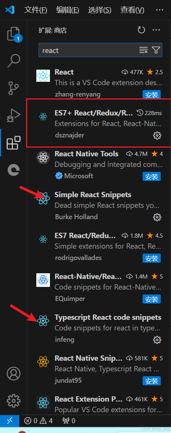Viewport: 171px width, 433px height.
Task: Open errors and warnings in status bar
Action: pos(38,421)
